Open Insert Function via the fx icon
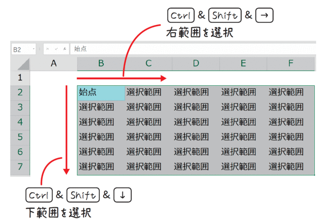Image resolution: width=328 pixels, height=222 pixels. coord(65,49)
